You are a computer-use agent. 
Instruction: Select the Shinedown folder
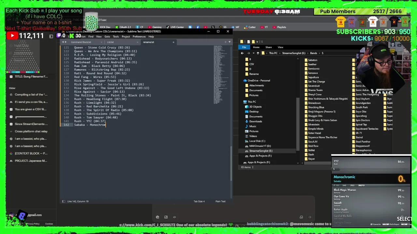314,103
